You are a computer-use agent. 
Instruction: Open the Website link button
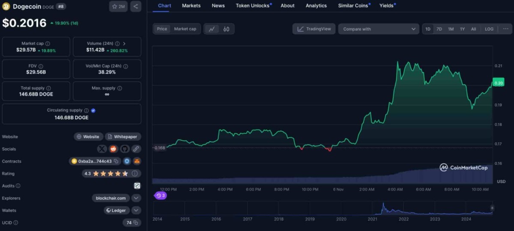[x=89, y=137]
